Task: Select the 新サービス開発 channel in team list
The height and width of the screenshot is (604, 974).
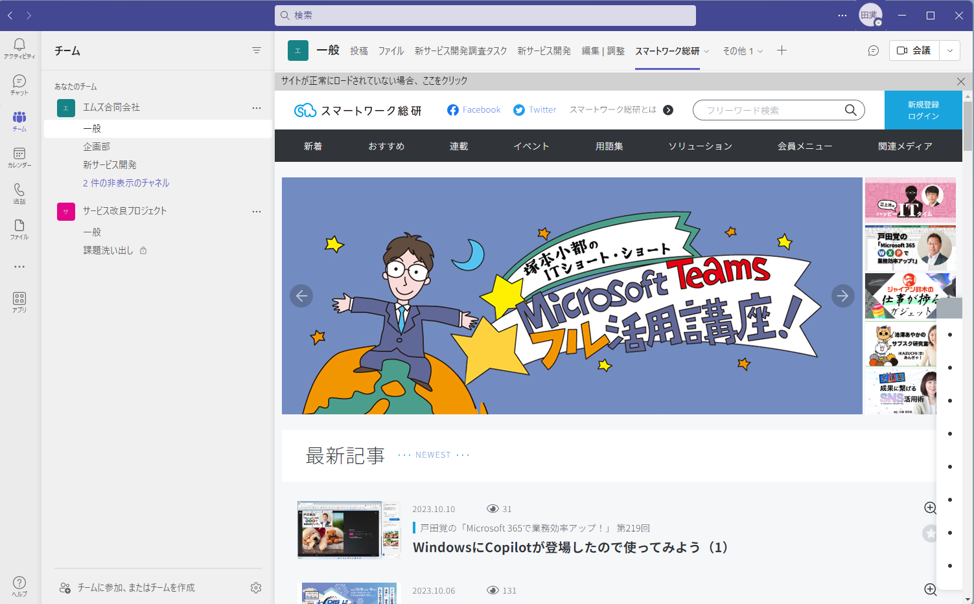Action: click(158, 165)
